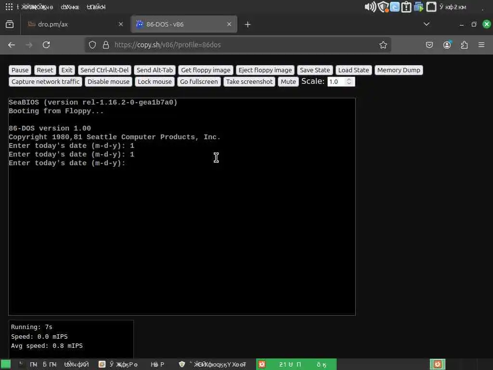Click Load State button
This screenshot has width=493, height=370.
click(354, 70)
